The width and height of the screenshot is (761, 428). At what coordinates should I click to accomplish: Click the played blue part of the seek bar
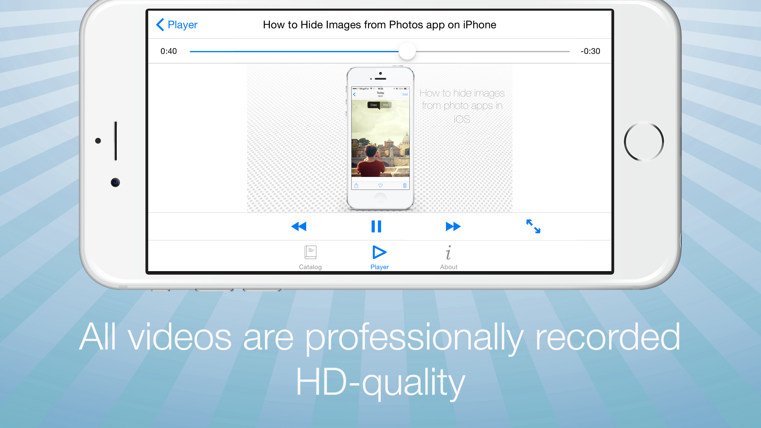click(x=294, y=51)
